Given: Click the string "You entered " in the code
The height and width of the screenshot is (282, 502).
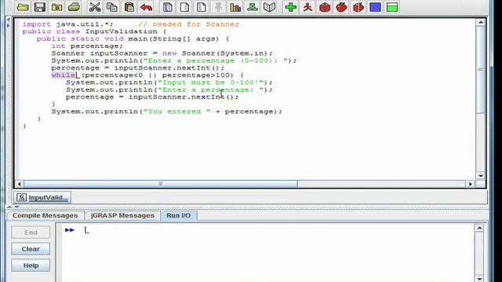Looking at the screenshot, I should (x=176, y=111).
